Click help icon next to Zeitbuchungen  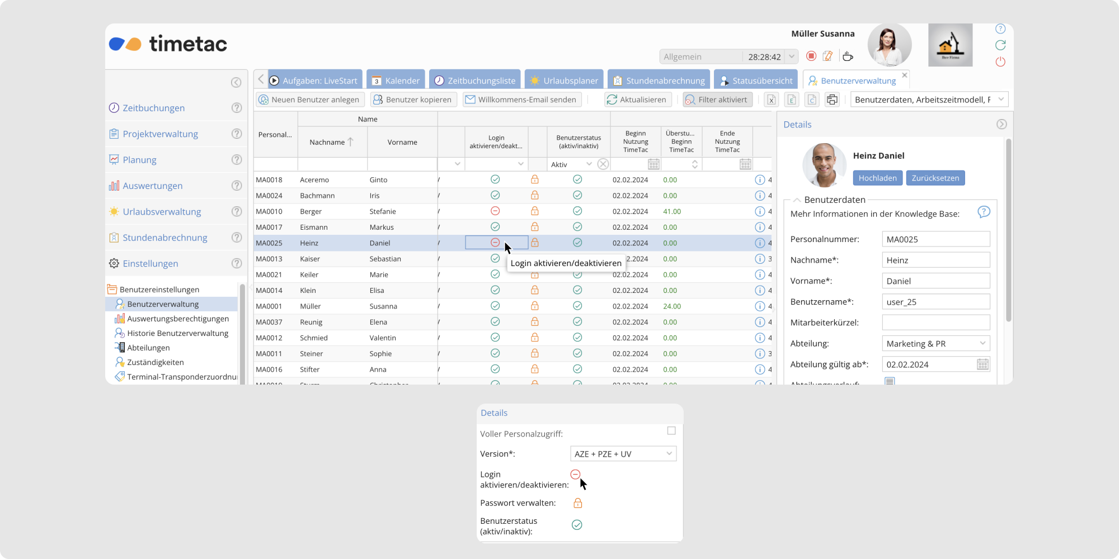237,108
